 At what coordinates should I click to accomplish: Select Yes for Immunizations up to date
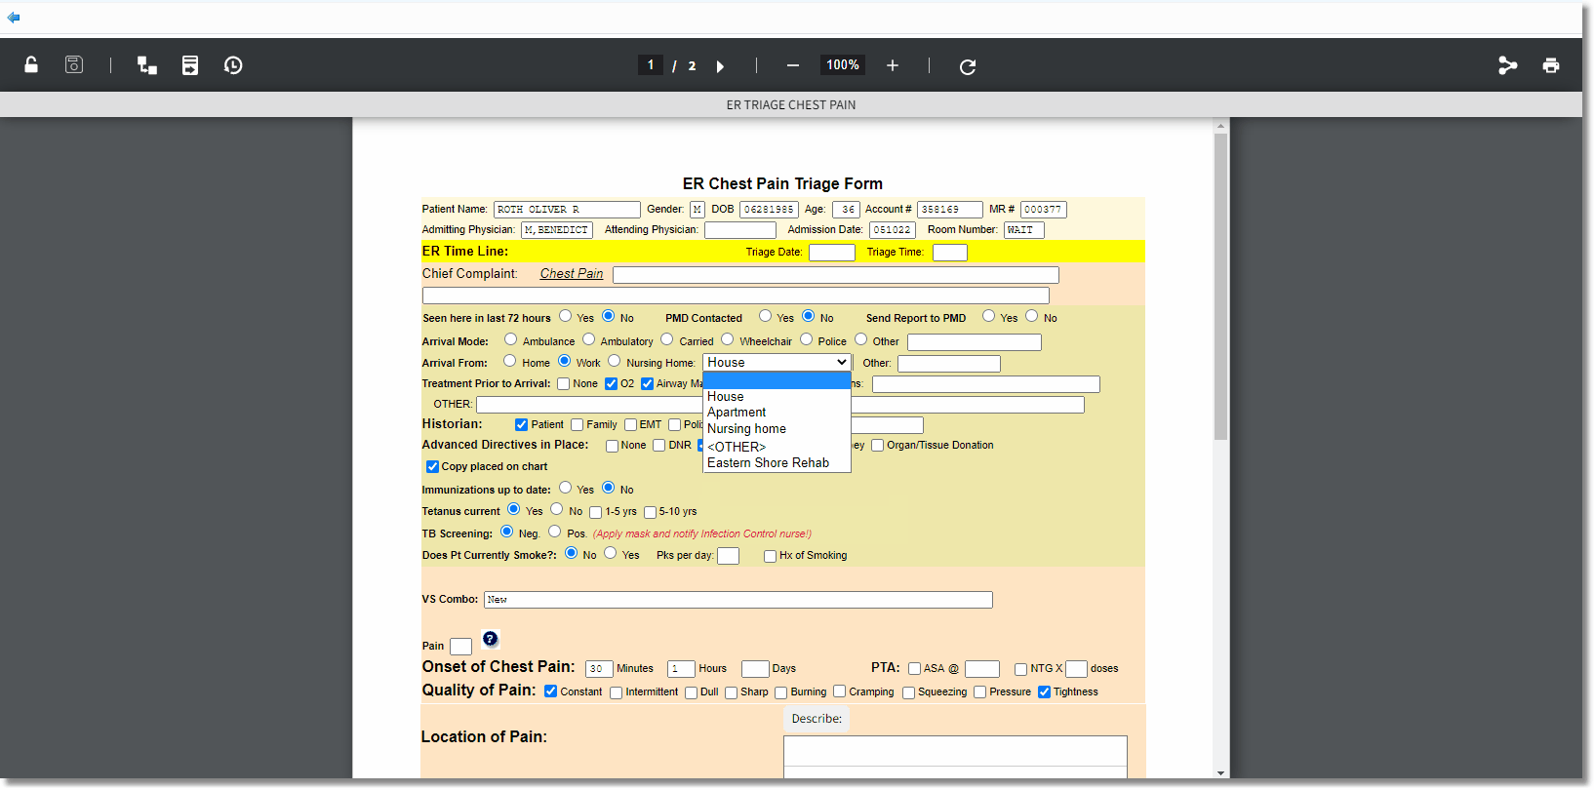[x=566, y=488]
